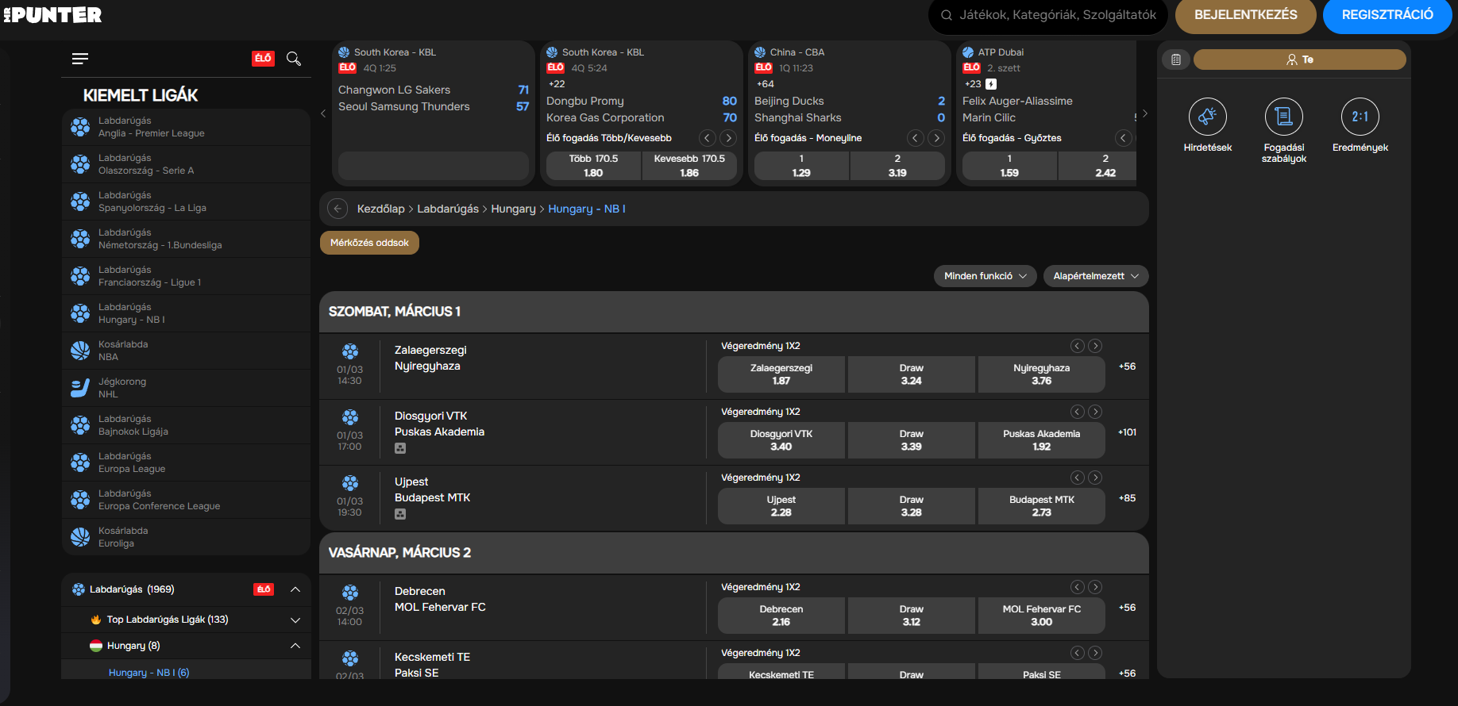1458x706 pixels.
Task: Open the Ujpest vs Budapest MTK match
Action: click(433, 489)
